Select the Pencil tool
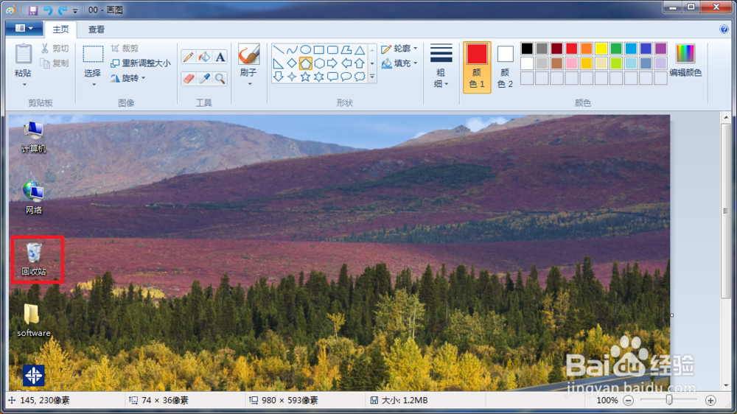This screenshot has height=414, width=737. tap(189, 57)
